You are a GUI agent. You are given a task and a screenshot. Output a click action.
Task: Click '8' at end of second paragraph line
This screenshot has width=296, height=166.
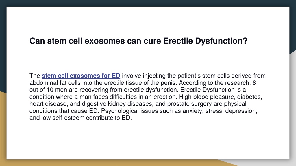point(254,83)
